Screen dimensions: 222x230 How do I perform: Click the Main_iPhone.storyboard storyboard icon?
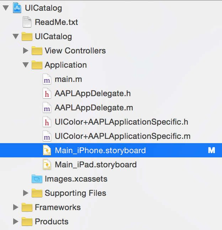pyautogui.click(x=47, y=150)
